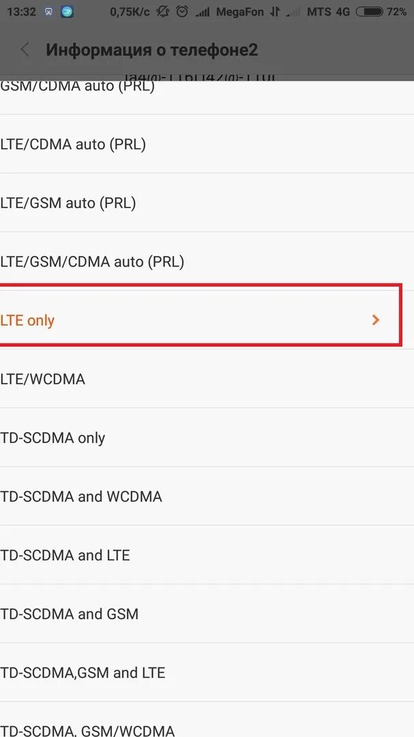
Task: Tap the silent mode status icon
Action: click(162, 12)
